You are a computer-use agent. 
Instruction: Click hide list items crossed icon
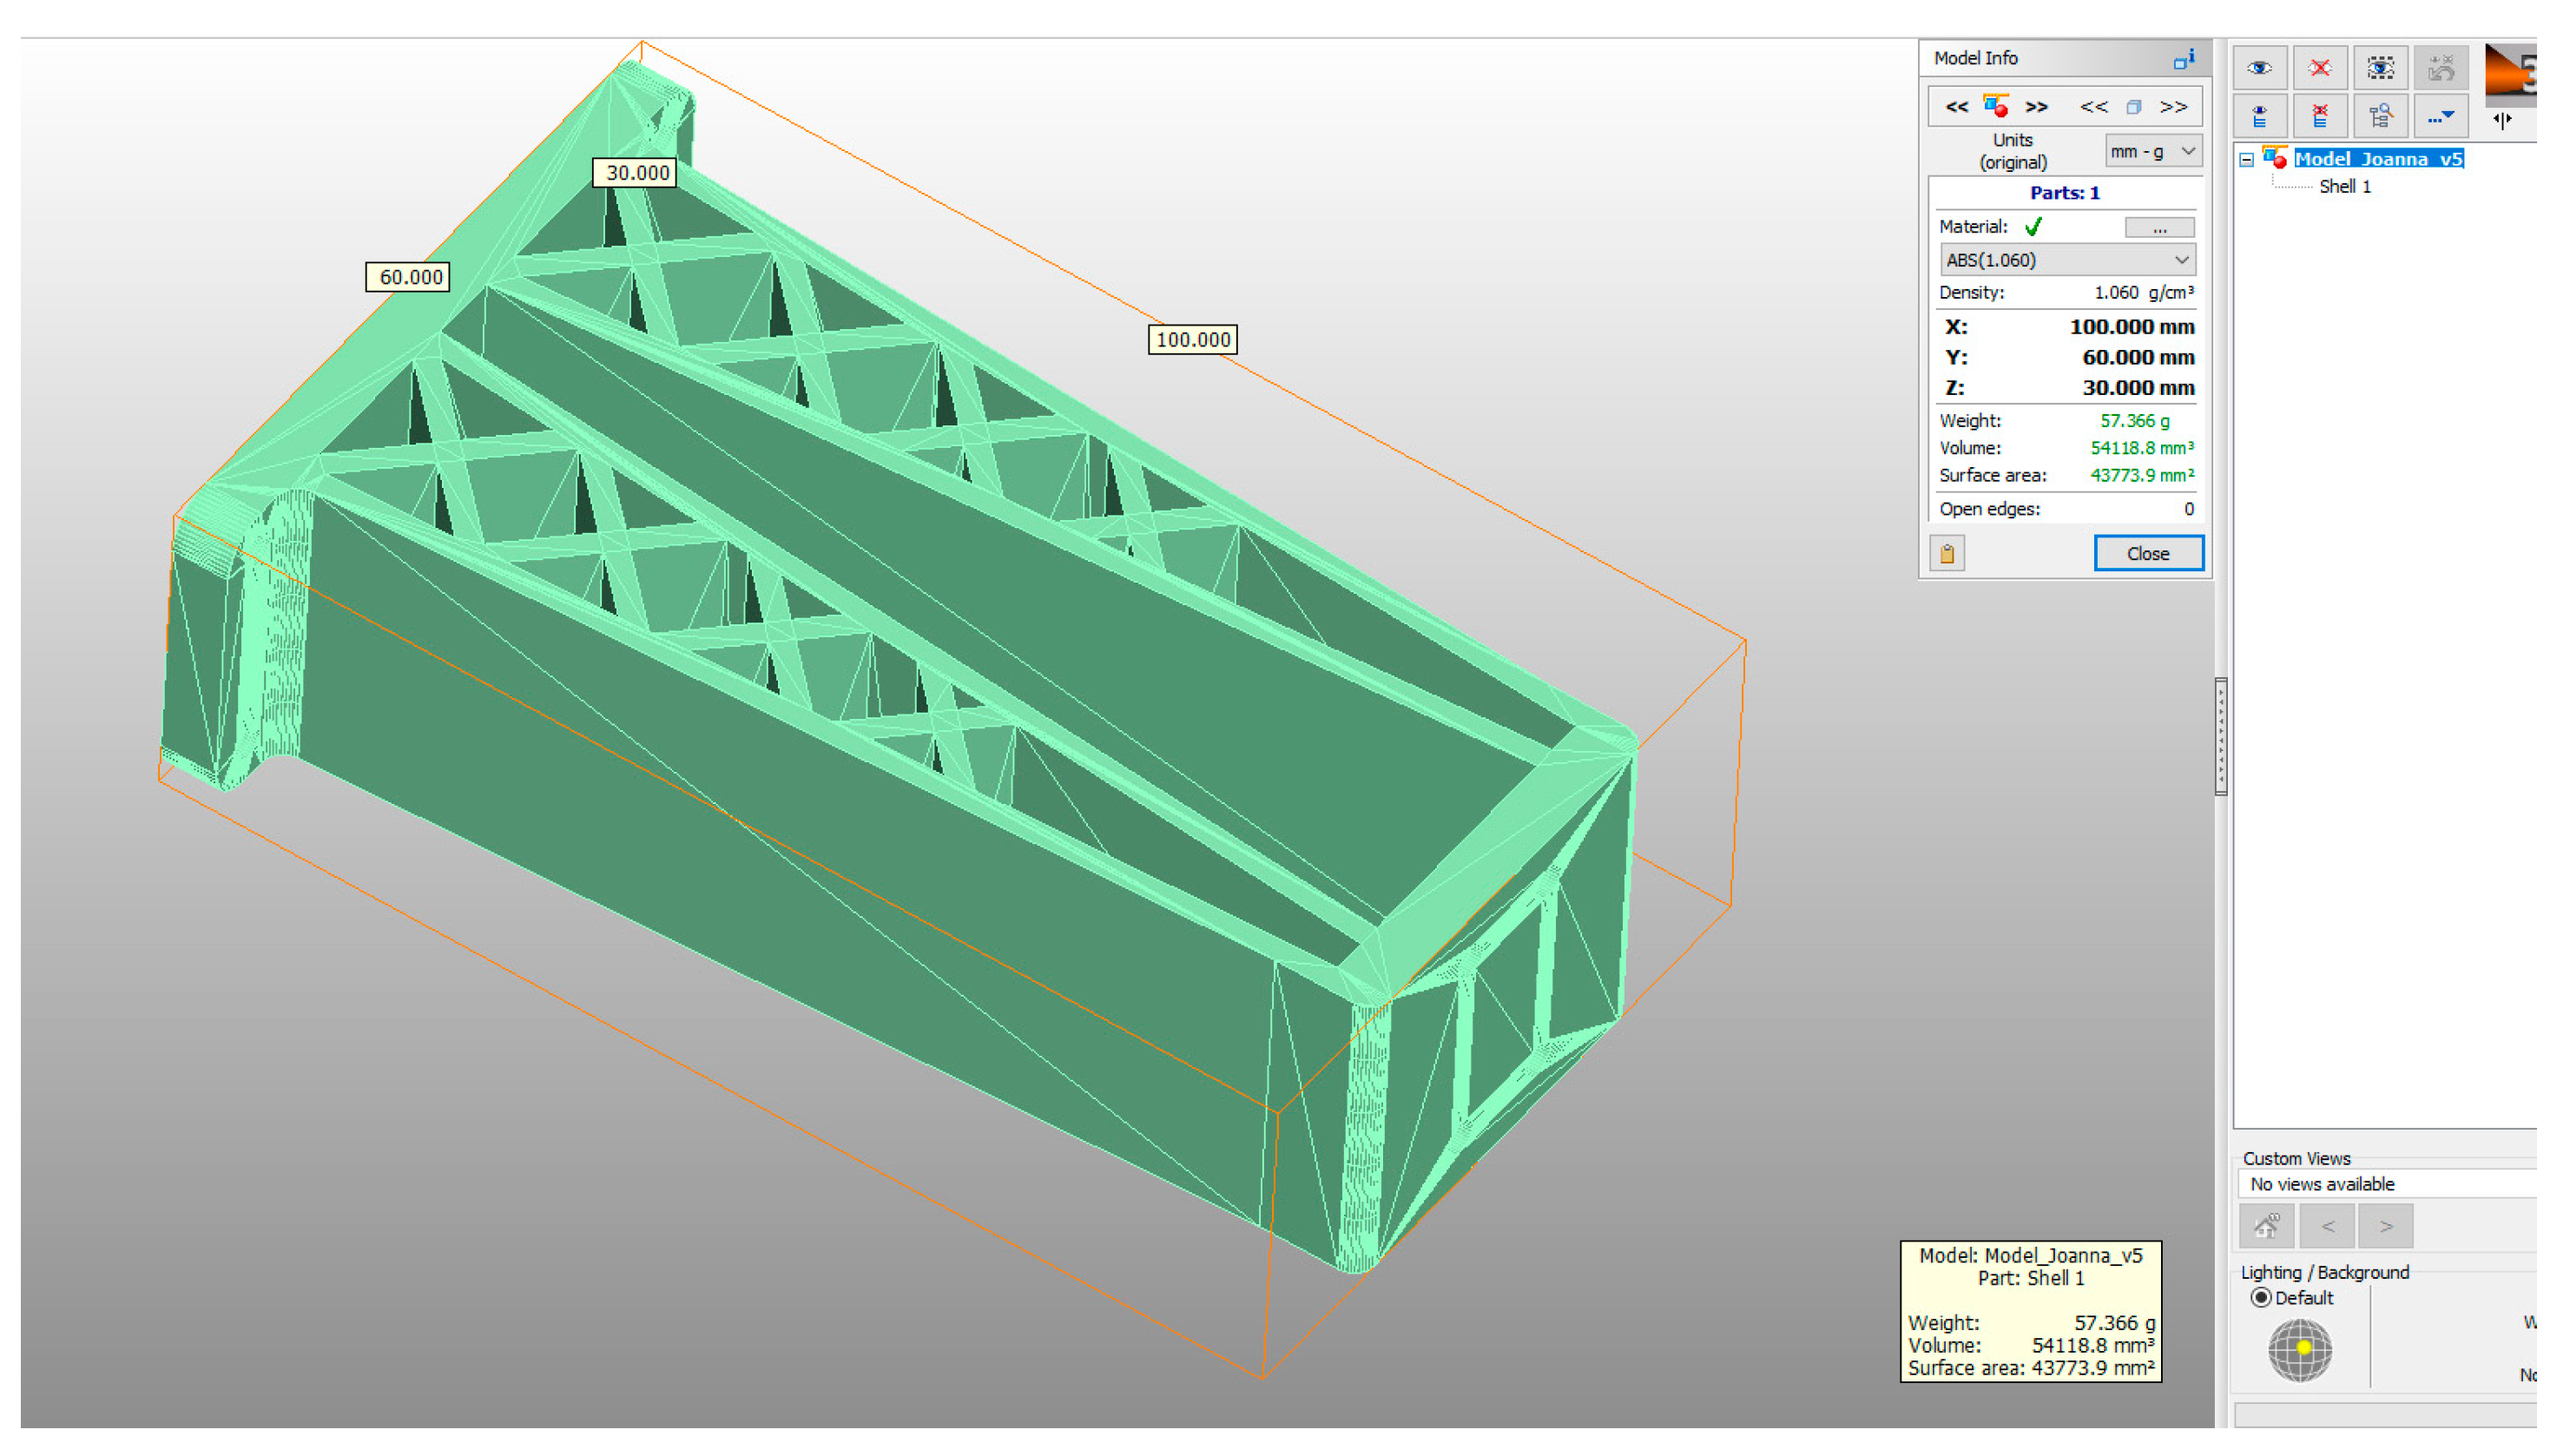2319,118
